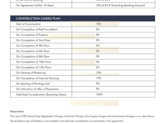Select On Completion of 12th Floor row
Viewport: 165px width, 124px height.
82,67
